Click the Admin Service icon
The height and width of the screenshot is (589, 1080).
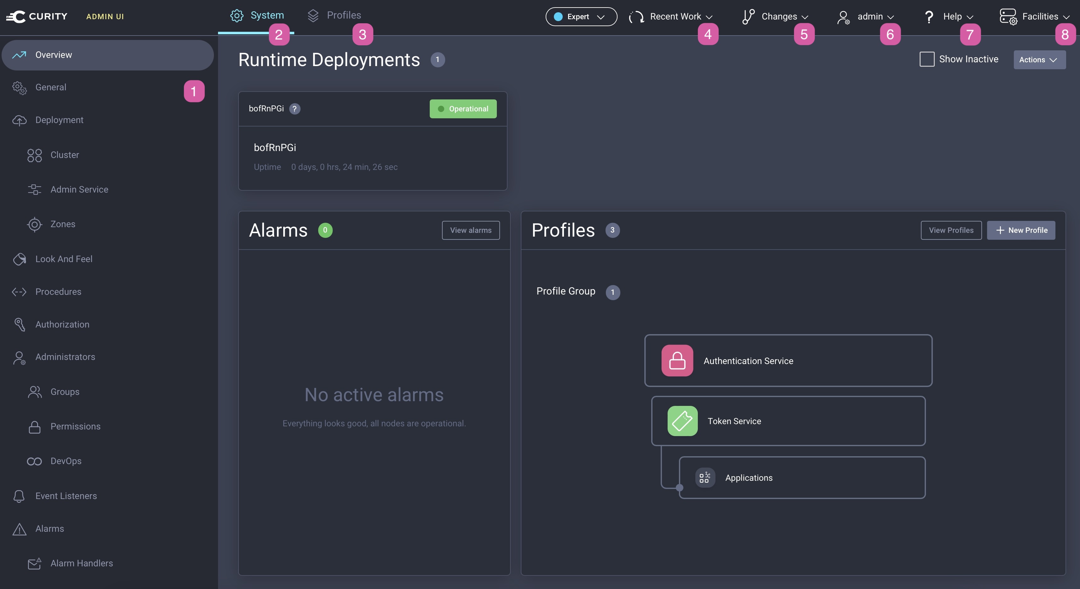[x=34, y=190]
